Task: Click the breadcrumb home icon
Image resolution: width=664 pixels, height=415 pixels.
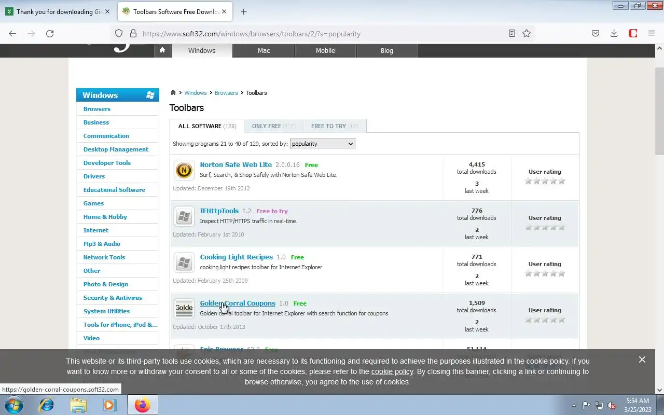Action: coord(173,92)
